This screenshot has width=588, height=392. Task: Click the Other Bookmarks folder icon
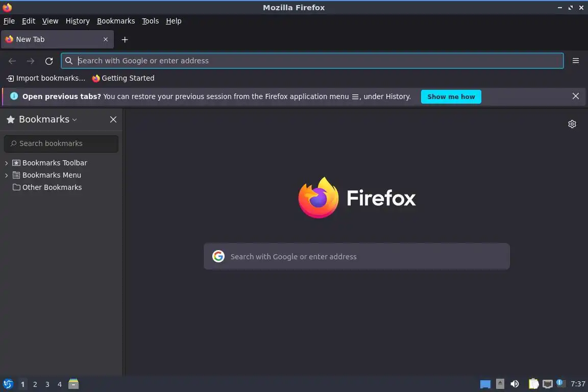click(x=16, y=187)
